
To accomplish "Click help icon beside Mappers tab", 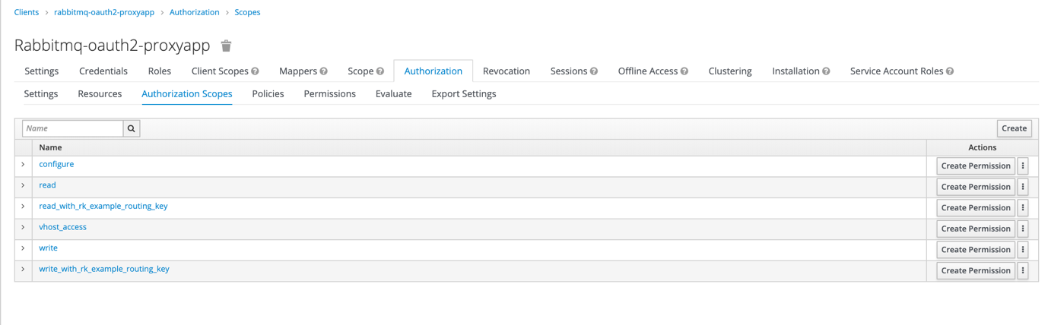I will (x=324, y=71).
